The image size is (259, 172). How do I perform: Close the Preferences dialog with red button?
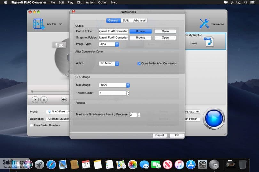(x=73, y=11)
